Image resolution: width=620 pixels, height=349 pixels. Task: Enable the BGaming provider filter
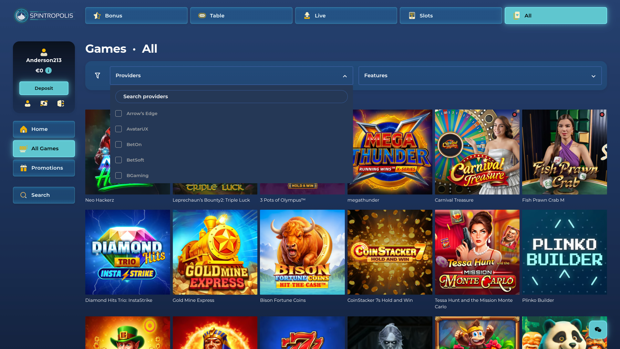tap(119, 175)
